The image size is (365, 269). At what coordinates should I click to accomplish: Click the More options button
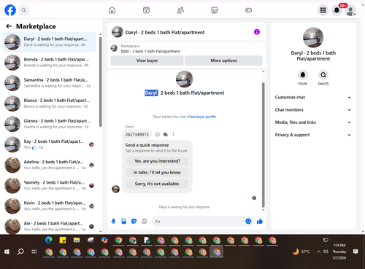pos(223,61)
